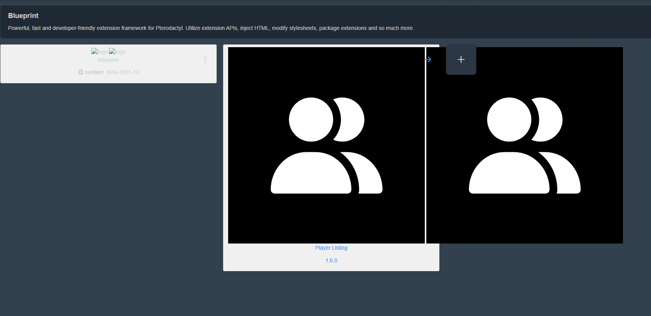Viewport: 651px width, 316px height.
Task: Click the blue right arrow icon
Action: [x=428, y=59]
